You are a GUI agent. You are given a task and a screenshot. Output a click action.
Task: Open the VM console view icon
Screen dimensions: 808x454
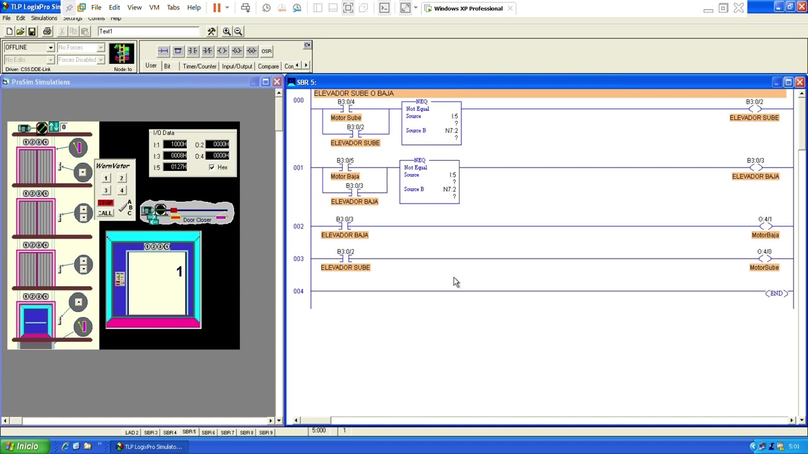tap(384, 8)
